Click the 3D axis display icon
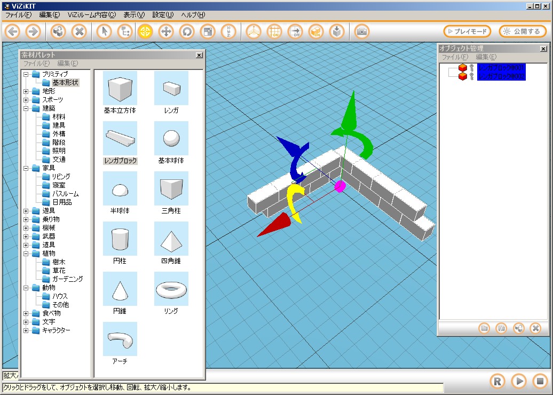This screenshot has width=553, height=395. (254, 31)
